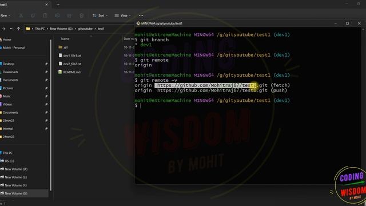The height and width of the screenshot is (206, 366).
Task: Unpin Downloads using its pin icon
Action: [46, 72]
